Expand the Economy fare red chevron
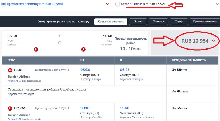The width and height of the screenshot is (220, 121). [107, 4]
